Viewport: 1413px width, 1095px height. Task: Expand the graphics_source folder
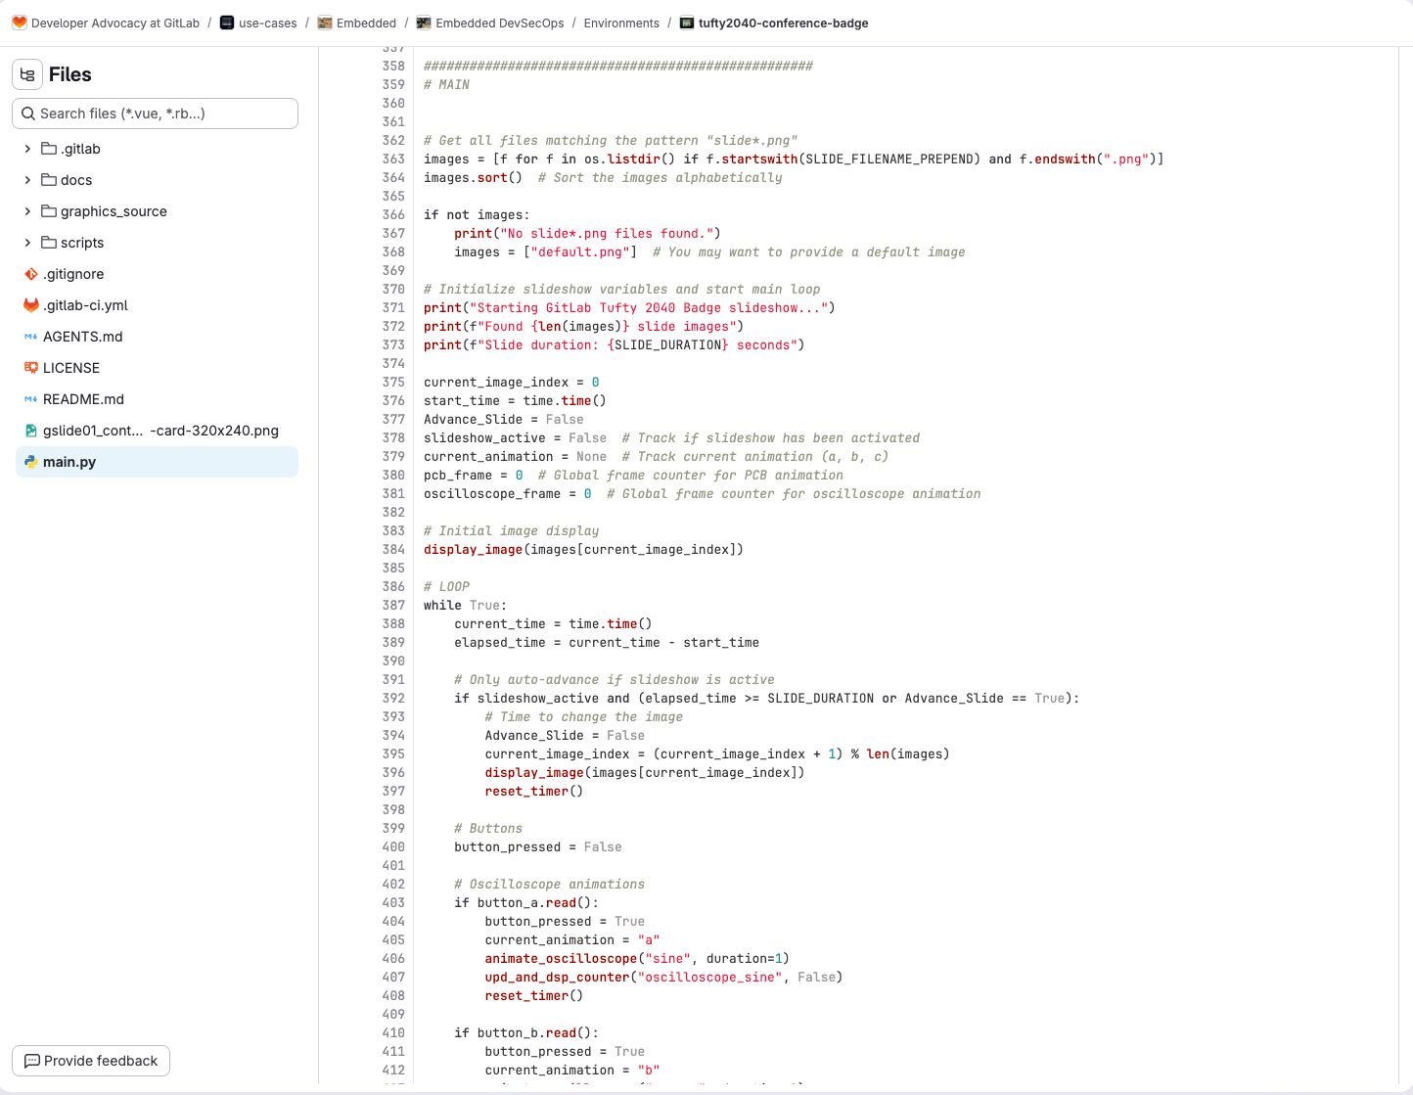pos(27,211)
